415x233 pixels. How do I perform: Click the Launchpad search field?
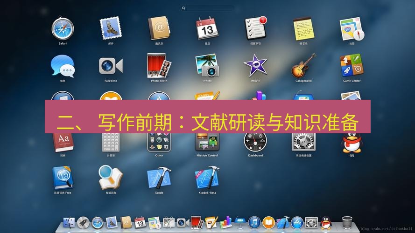click(x=207, y=8)
